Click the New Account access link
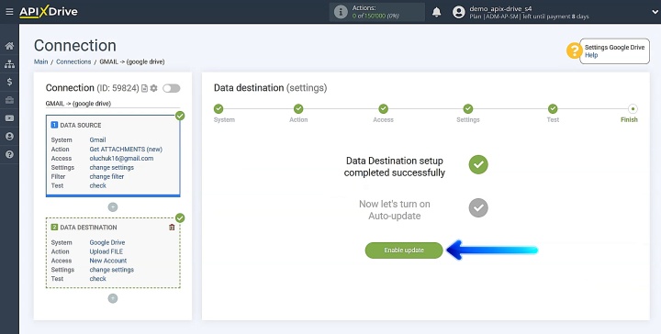This screenshot has width=661, height=334. (x=108, y=261)
